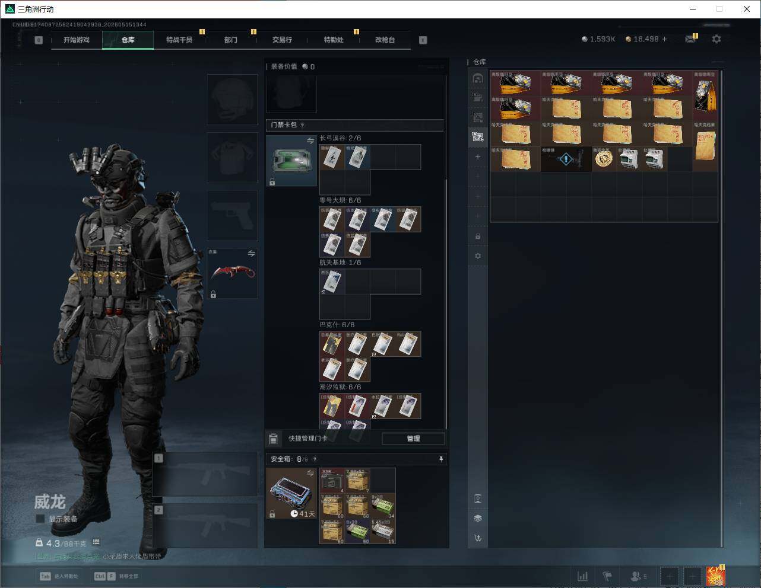Screen dimensions: 761x588
Task: Click the 转移全部 button
Action: click(x=116, y=576)
